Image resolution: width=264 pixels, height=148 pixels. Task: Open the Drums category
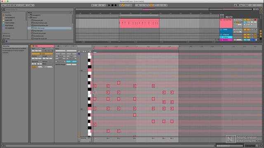[7, 38]
